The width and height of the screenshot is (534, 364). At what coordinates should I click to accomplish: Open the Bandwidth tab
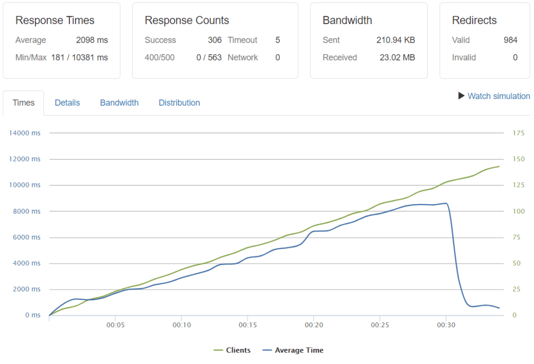(119, 103)
